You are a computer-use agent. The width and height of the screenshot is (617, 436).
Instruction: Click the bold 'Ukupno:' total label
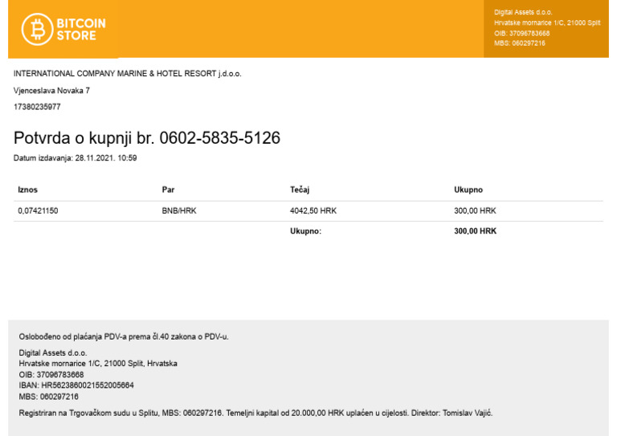click(306, 231)
